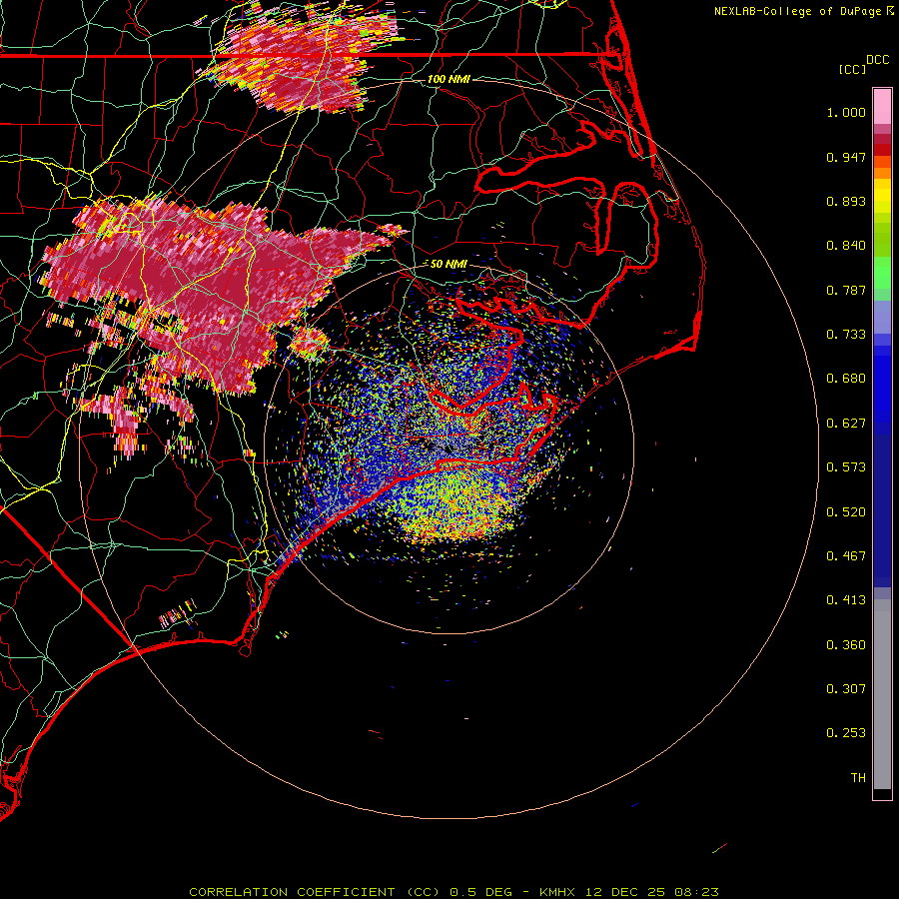Click the 0.413 scale value
The height and width of the screenshot is (899, 899).
[846, 600]
